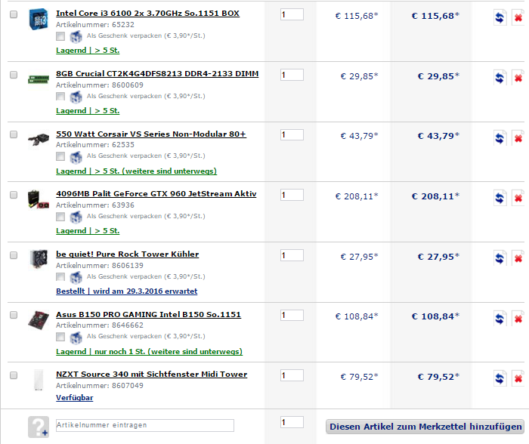
Task: Click gift icon under Palit GeForce GTX 960
Action: click(x=76, y=217)
